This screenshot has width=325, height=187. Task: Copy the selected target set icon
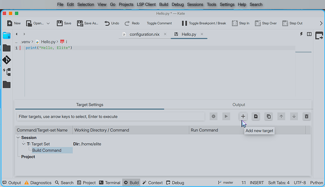[x=268, y=116]
